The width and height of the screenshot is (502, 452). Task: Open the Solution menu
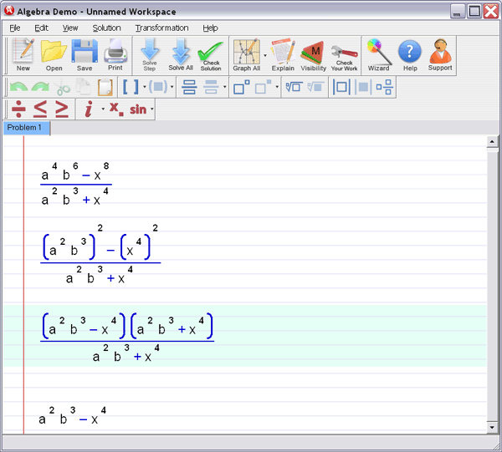106,28
